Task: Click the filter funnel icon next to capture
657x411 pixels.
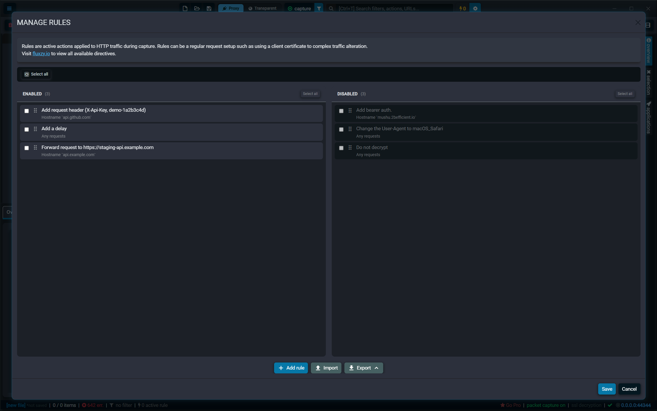Action: click(319, 9)
